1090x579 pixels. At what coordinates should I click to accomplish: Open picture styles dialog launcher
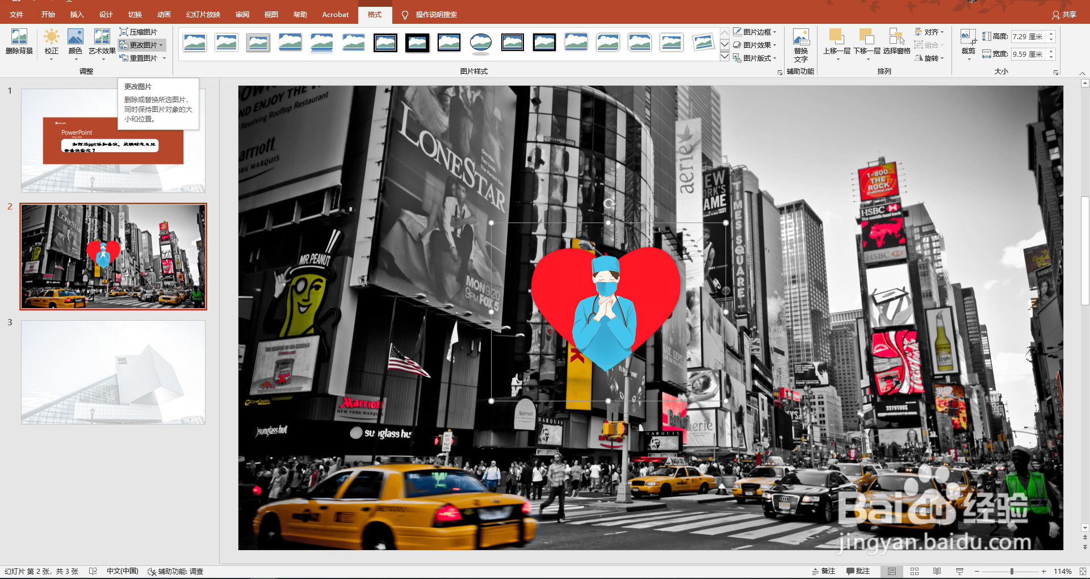tap(780, 72)
